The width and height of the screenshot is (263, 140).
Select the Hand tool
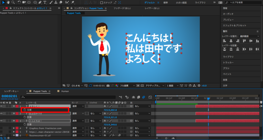pos(8,3)
